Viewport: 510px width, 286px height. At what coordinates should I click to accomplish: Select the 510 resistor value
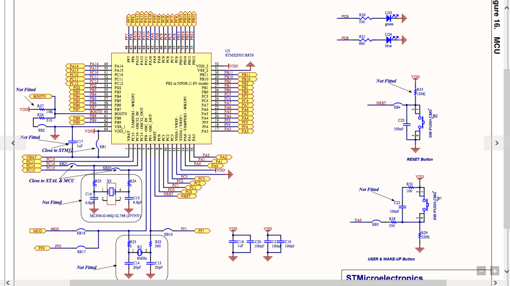[x=49, y=120]
